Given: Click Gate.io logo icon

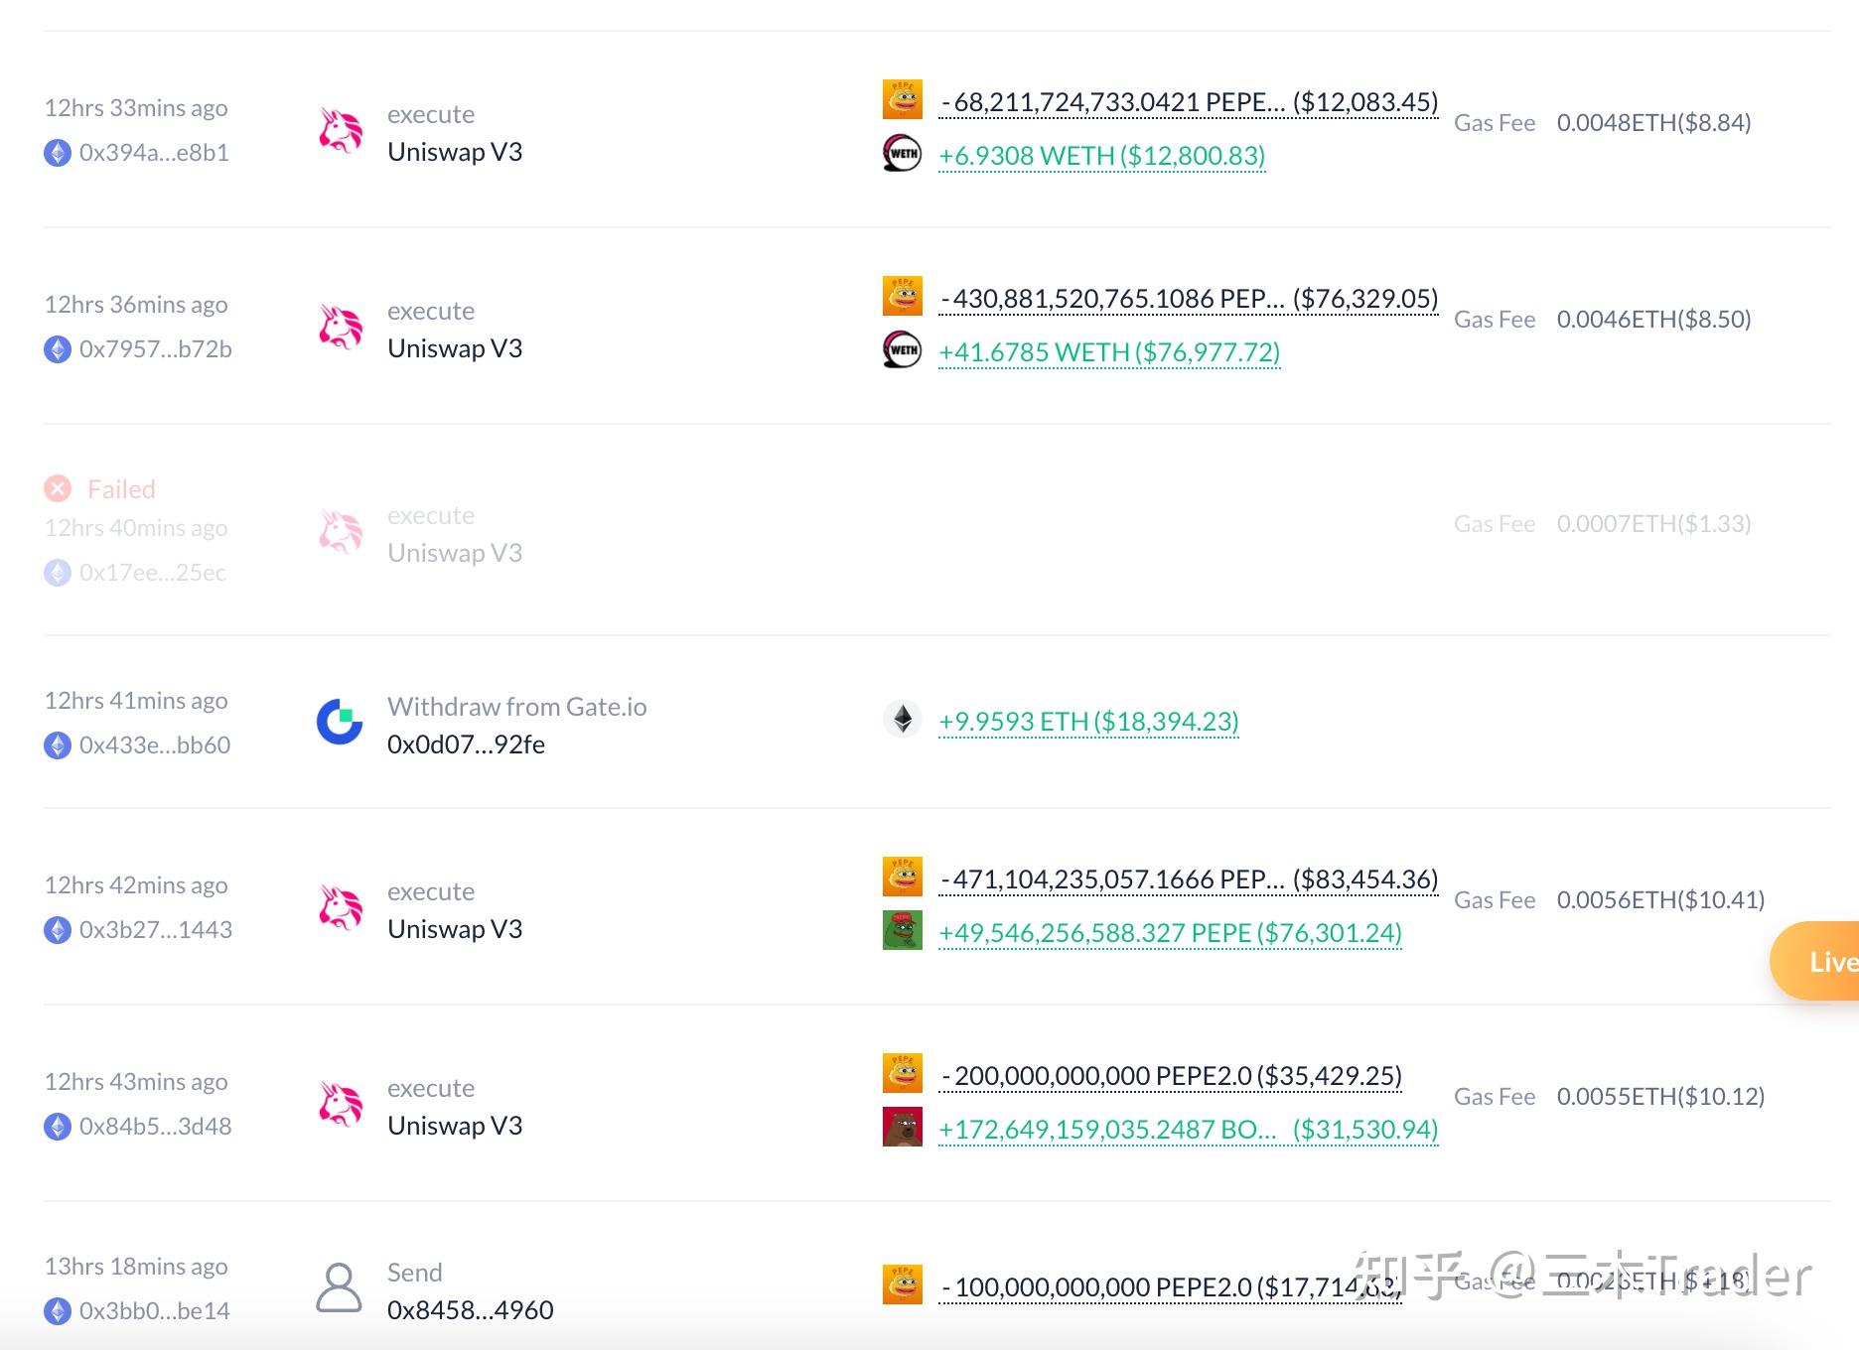Looking at the screenshot, I should click(x=340, y=722).
